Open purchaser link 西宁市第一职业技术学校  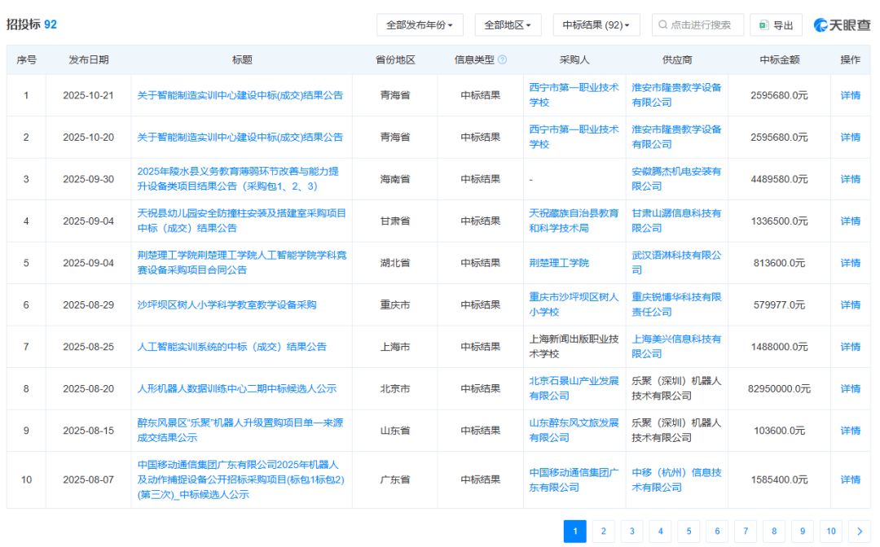[x=574, y=94]
